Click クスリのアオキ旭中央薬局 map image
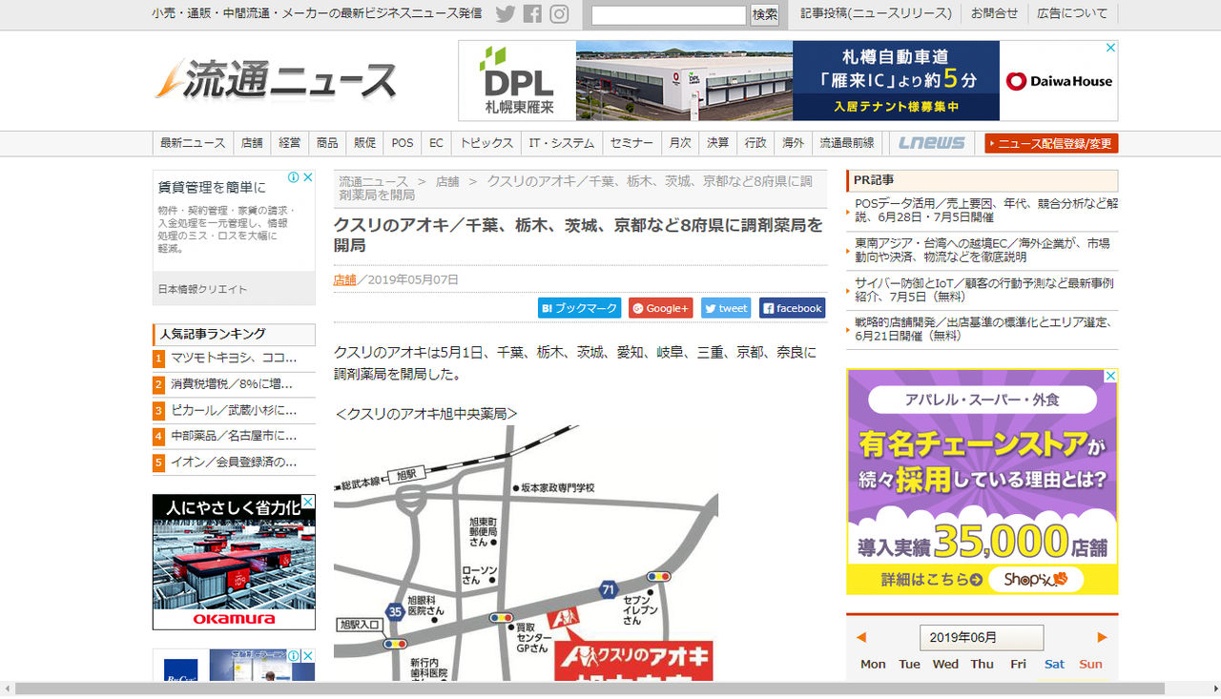This screenshot has height=699, width=1221. 526,553
